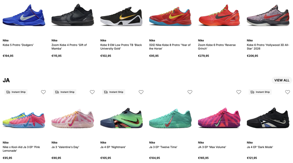
Task: Open Kobe 5 Protro 'Dodgers' product link
Action: click(18, 45)
